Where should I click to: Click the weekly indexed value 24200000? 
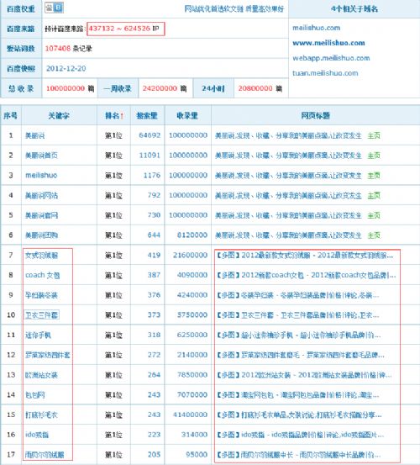point(160,88)
